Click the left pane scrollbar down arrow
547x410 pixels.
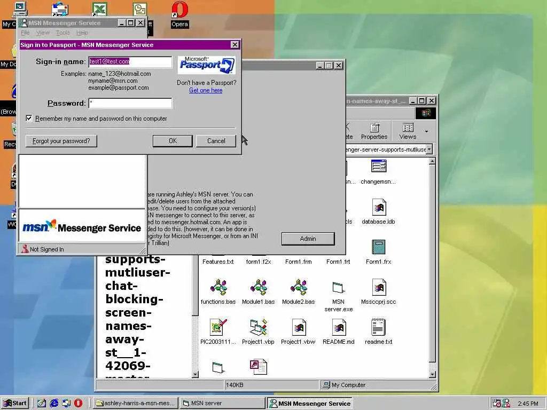tap(195, 374)
